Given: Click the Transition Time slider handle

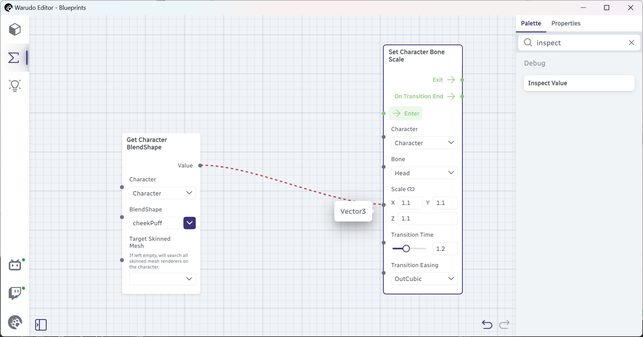Looking at the screenshot, I should [406, 249].
